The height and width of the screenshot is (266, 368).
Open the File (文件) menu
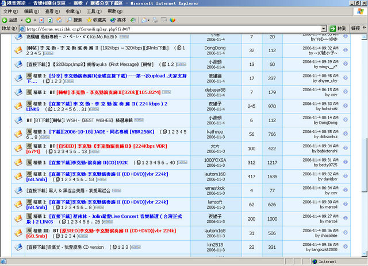[x=10, y=11]
